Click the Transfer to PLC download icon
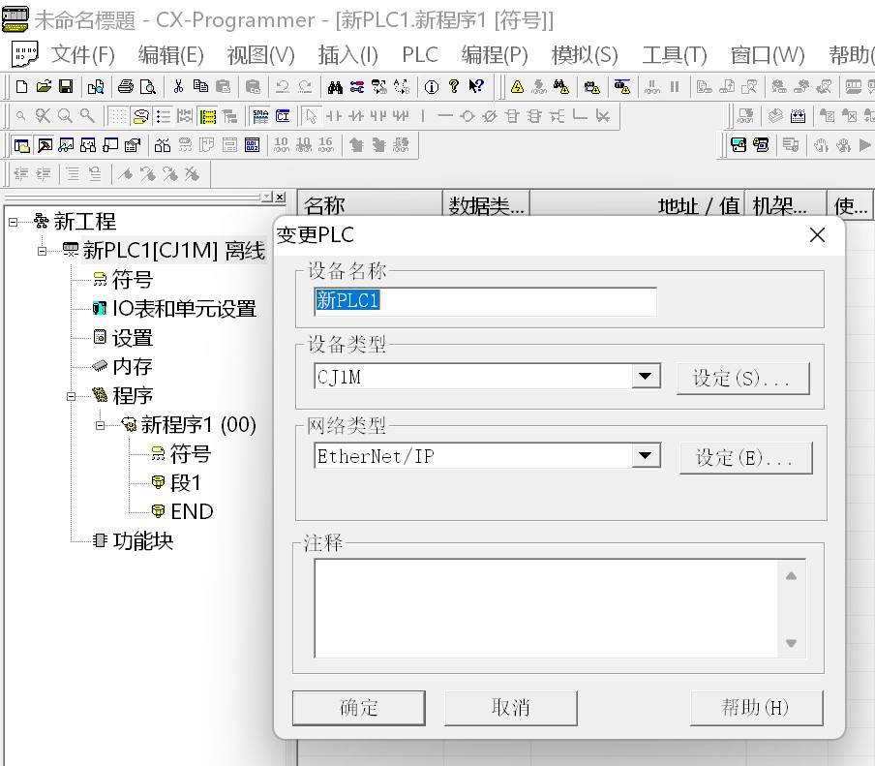Viewport: 875px width, 766px height. coord(705,86)
